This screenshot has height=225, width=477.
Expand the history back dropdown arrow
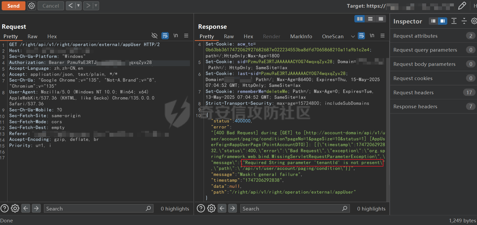coord(78,6)
